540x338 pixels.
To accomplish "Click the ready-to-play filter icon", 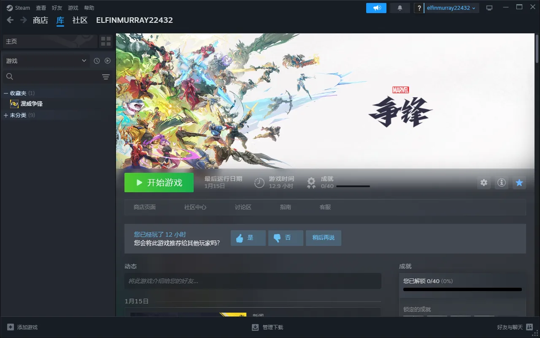I will coord(108,61).
